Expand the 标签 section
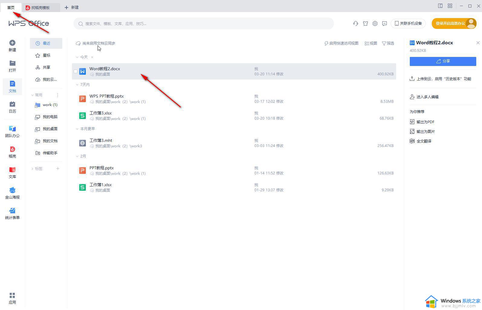The image size is (482, 310). pos(32,169)
